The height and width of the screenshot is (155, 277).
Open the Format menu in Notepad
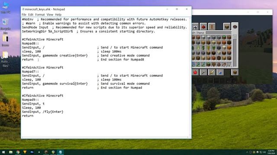click(40, 15)
